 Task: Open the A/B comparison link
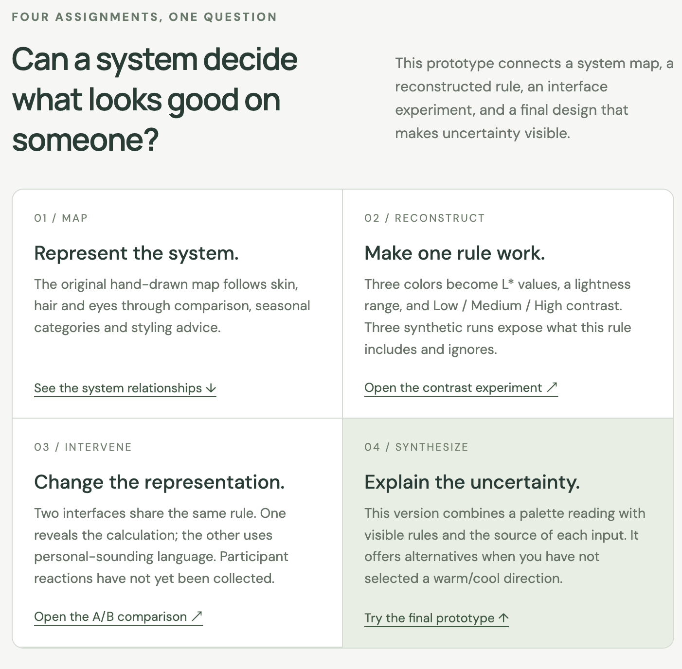coord(118,617)
